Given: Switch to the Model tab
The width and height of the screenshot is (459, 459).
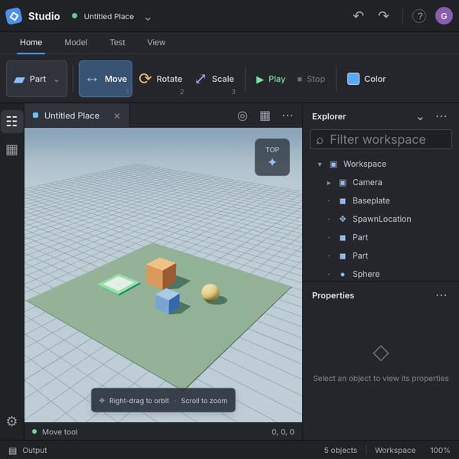Looking at the screenshot, I should pos(76,42).
